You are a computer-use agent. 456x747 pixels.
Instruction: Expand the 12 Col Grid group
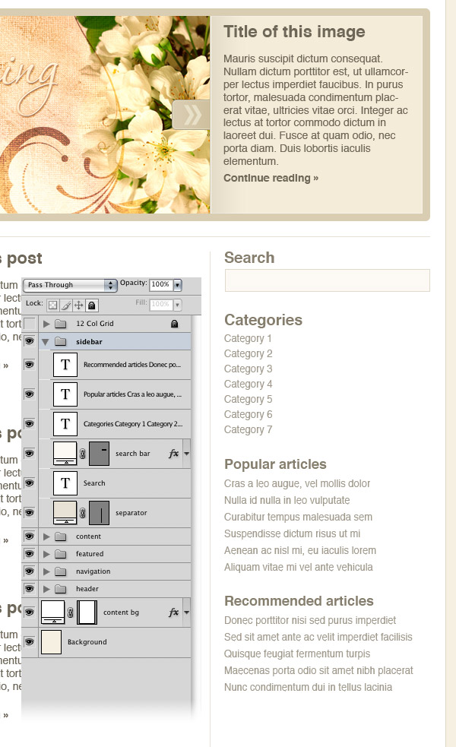point(46,324)
